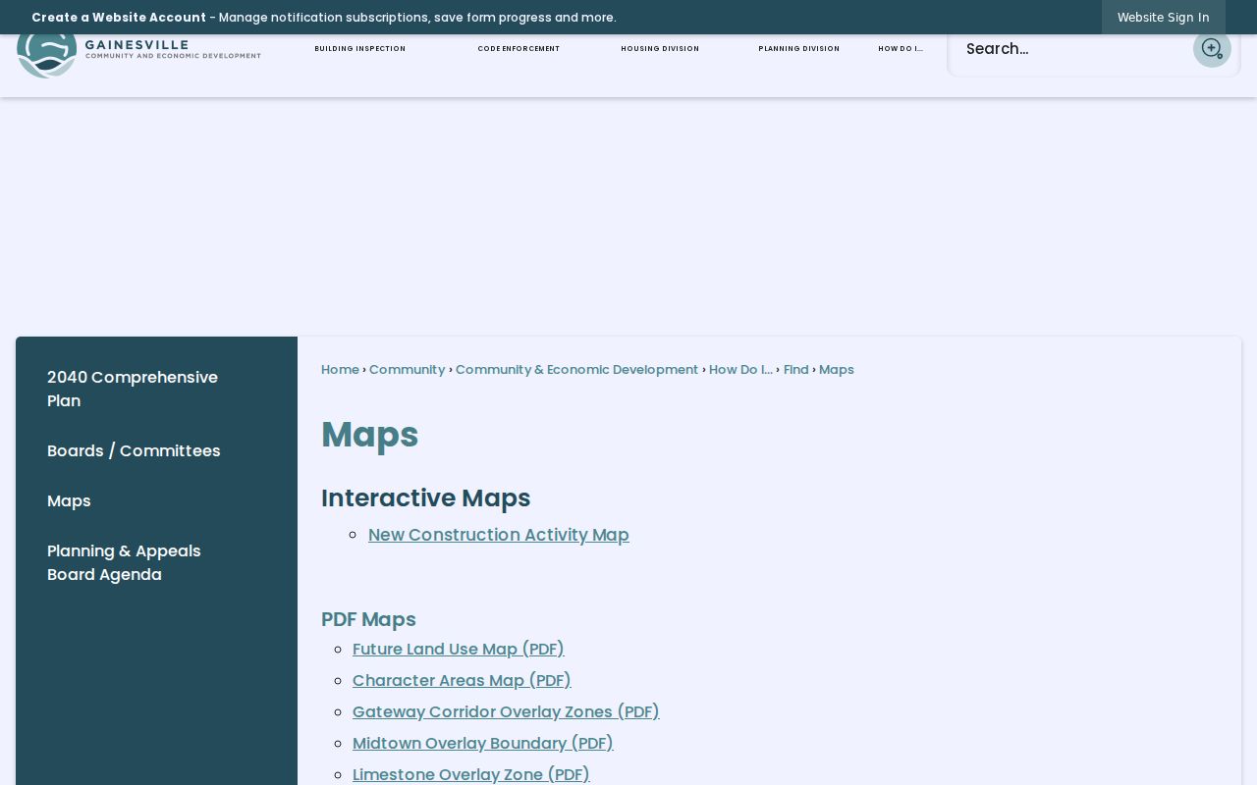Click Create a Website Account link
The width and height of the screenshot is (1257, 785).
(x=119, y=17)
